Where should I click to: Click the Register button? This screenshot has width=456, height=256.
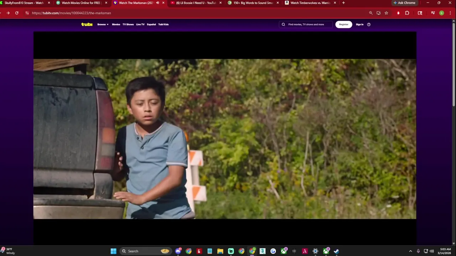coord(344,25)
